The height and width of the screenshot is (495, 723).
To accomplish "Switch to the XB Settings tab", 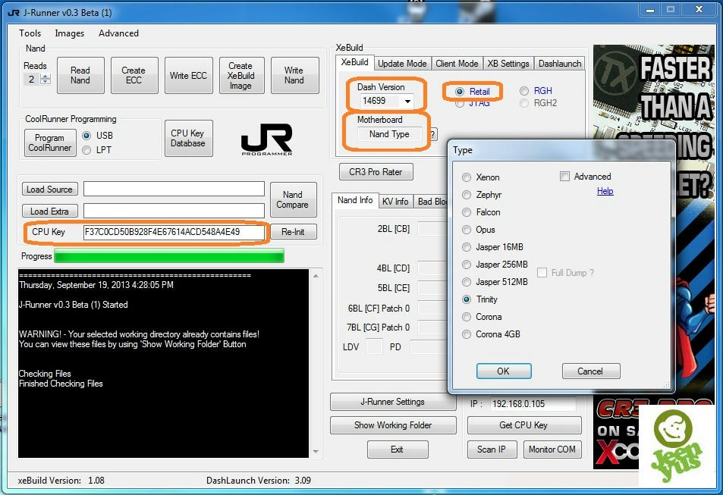I will (508, 64).
